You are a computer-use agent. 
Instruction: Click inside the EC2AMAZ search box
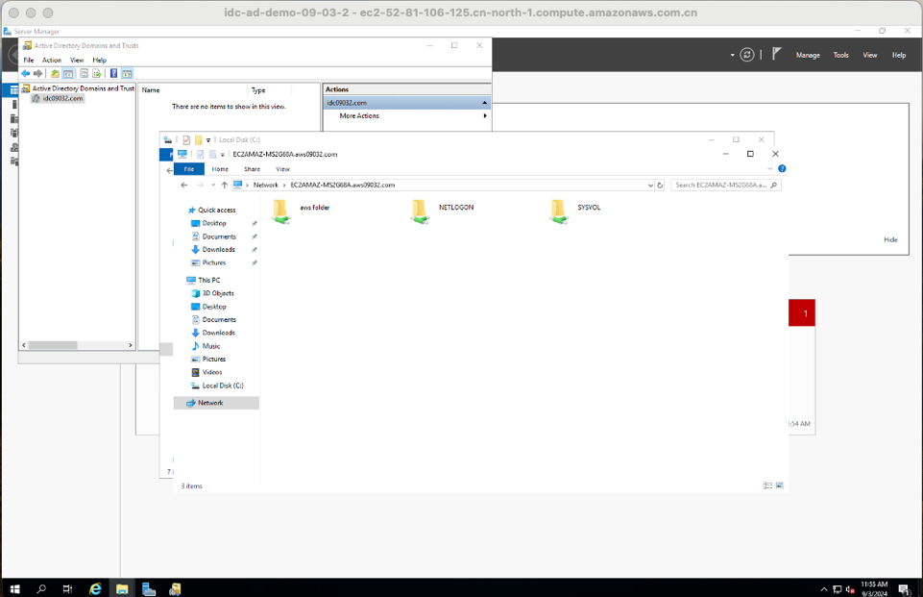point(718,185)
